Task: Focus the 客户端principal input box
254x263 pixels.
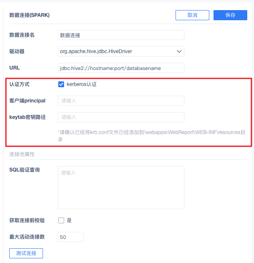Action: click(x=121, y=101)
